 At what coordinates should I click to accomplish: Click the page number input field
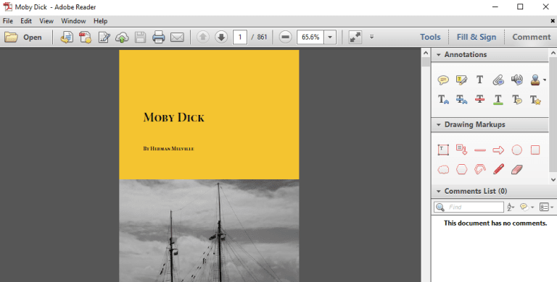coord(240,37)
